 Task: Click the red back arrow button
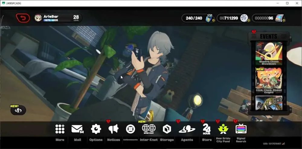point(23,18)
